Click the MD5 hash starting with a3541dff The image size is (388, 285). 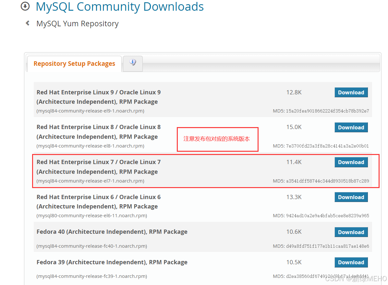tap(327, 181)
